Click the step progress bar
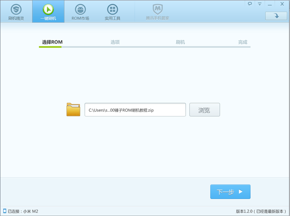Screen dimensions: 290x216 click(145, 47)
